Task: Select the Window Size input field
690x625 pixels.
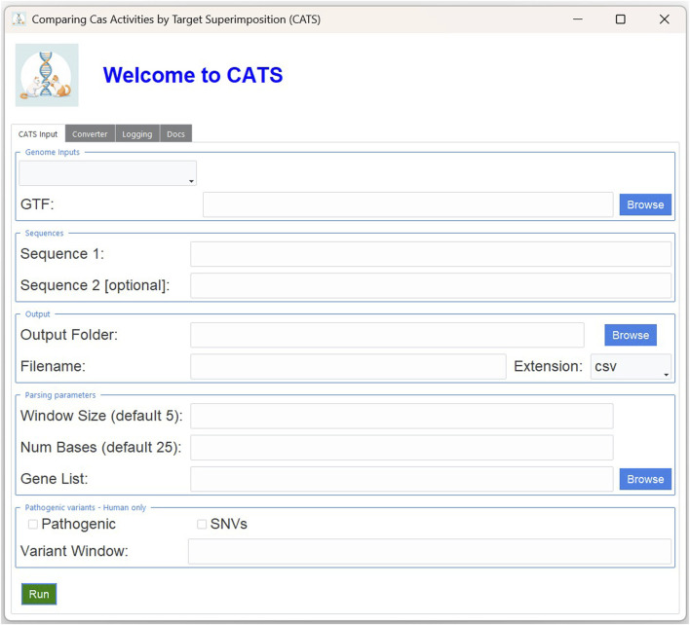Action: [x=402, y=417]
